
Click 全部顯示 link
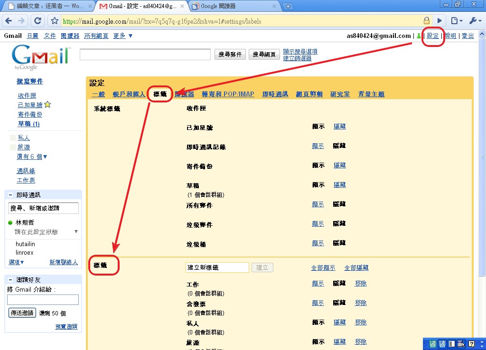(323, 268)
